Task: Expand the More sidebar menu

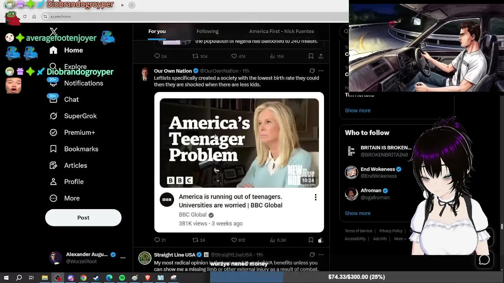Action: click(x=72, y=198)
